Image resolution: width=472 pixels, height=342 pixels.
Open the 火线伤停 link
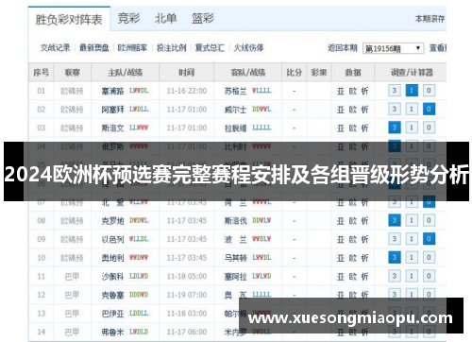tap(248, 48)
